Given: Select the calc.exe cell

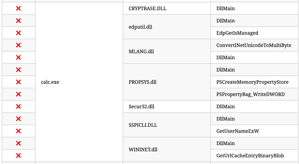Looking at the screenshot, I should pos(50,82).
